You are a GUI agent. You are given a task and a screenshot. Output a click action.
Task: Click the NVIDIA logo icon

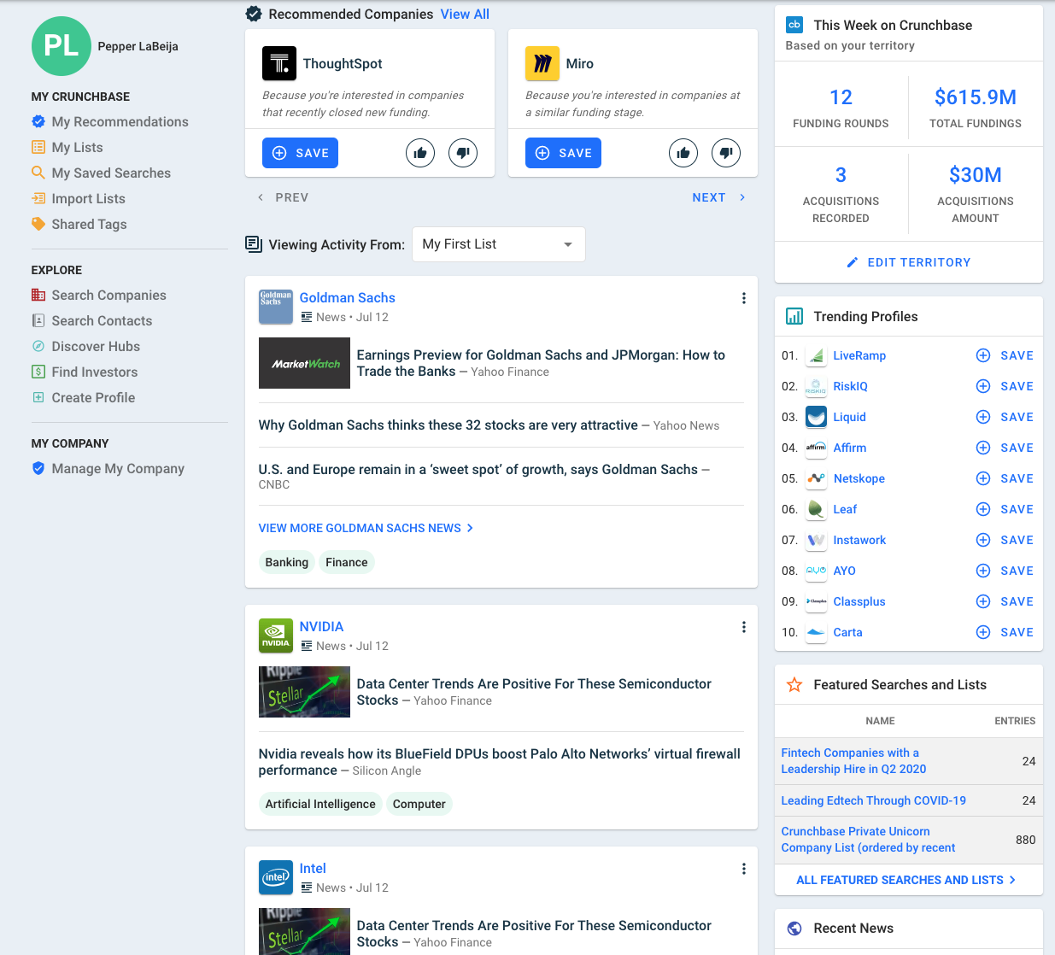(x=276, y=636)
